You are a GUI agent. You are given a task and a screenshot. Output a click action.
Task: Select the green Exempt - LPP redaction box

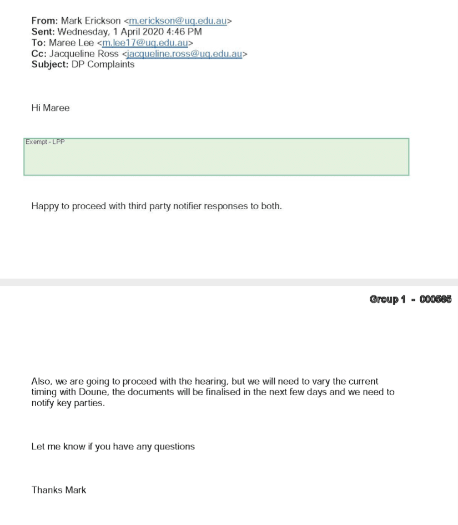pos(217,157)
